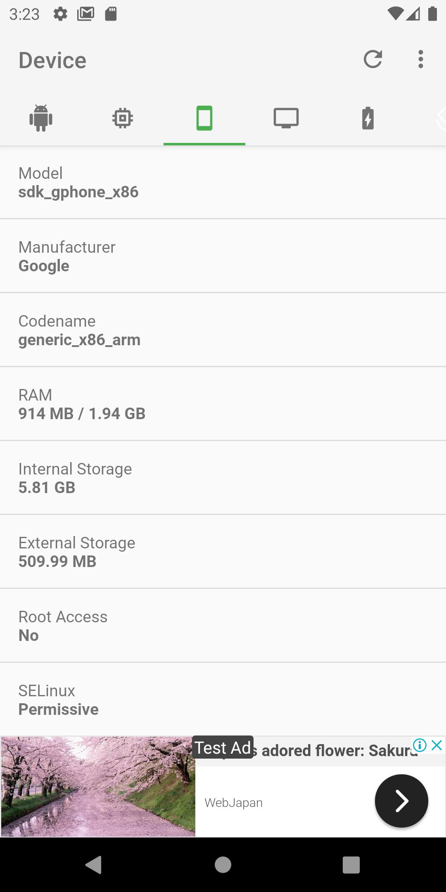Screen dimensions: 446x892
Task: Tap the ad info icon
Action: [420, 745]
